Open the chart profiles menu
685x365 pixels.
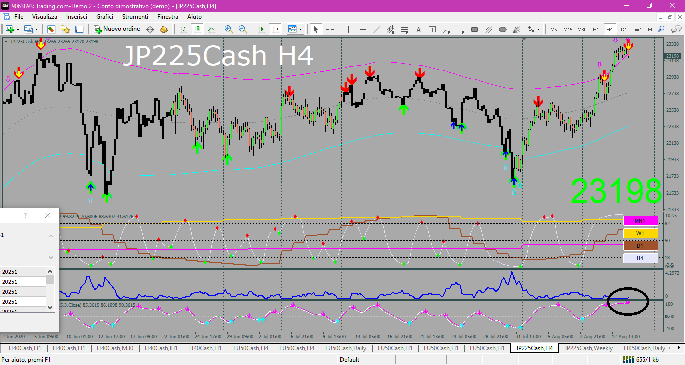tap(29, 29)
